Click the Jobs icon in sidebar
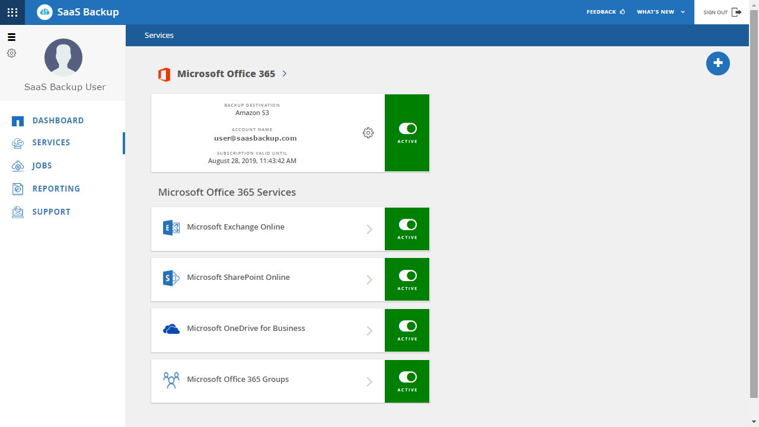 (x=18, y=166)
